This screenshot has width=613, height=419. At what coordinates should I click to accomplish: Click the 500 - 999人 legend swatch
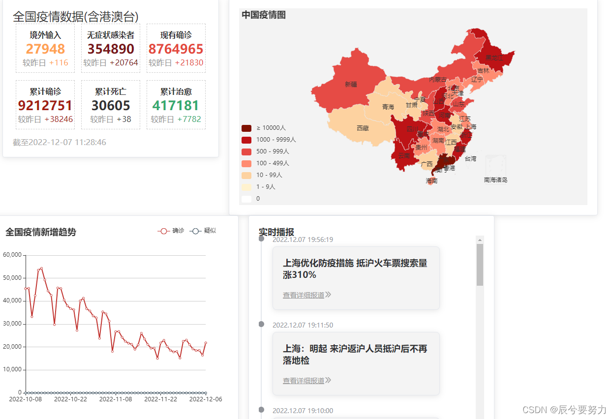(246, 151)
